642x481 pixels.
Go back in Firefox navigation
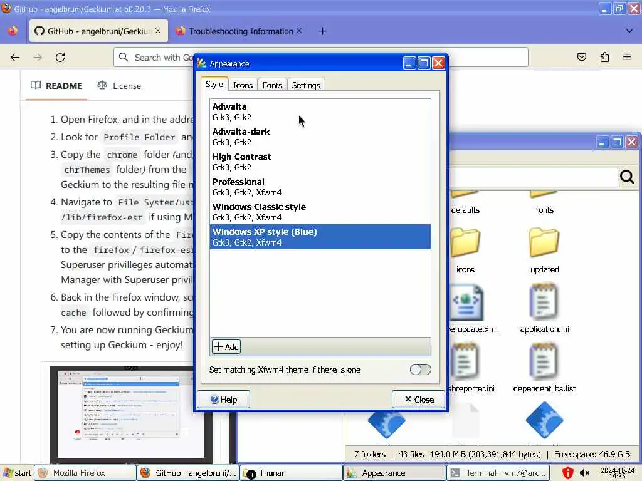(x=15, y=57)
